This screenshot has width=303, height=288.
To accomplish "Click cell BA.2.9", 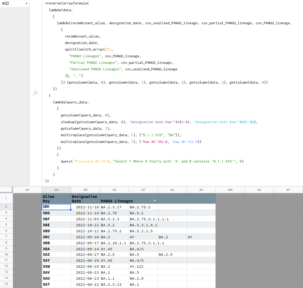I will pyautogui.click(x=143, y=278).
